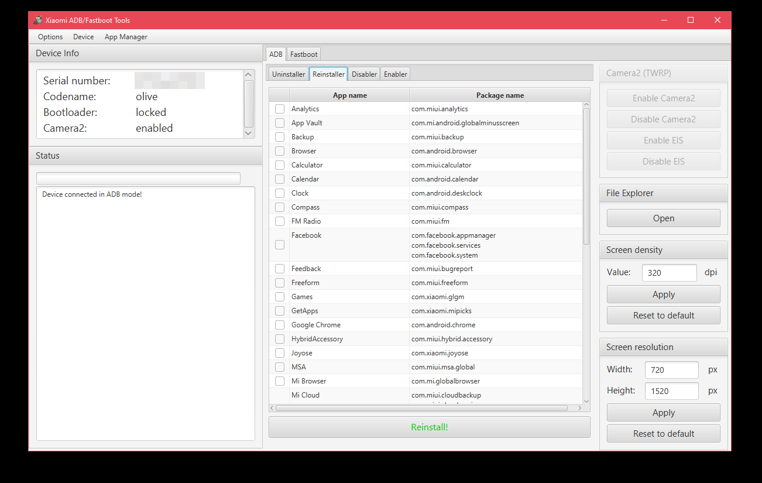This screenshot has width=762, height=483.
Task: Tick the Calculator checkbox
Action: 280,165
